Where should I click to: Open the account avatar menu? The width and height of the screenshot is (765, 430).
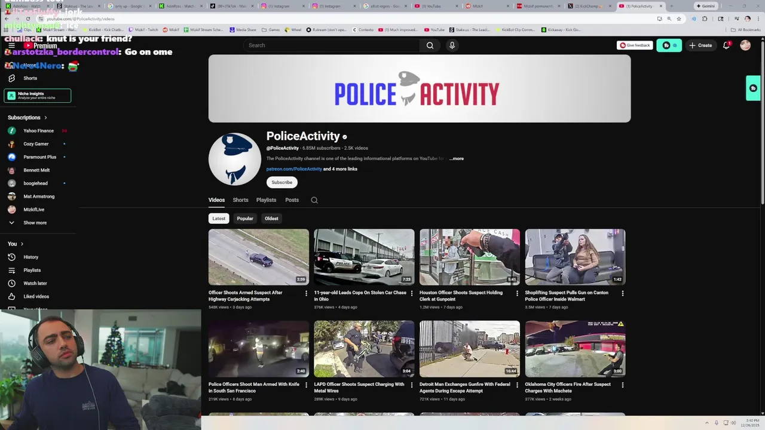[745, 45]
